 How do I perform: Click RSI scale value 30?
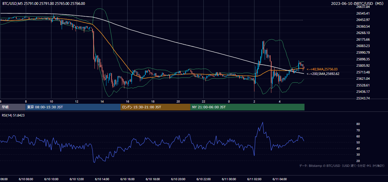click(358, 155)
